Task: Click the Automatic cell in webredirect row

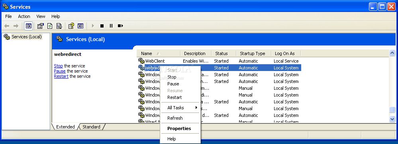Action: 248,68
